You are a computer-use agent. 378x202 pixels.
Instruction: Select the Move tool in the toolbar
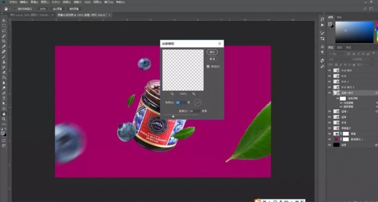point(4,20)
